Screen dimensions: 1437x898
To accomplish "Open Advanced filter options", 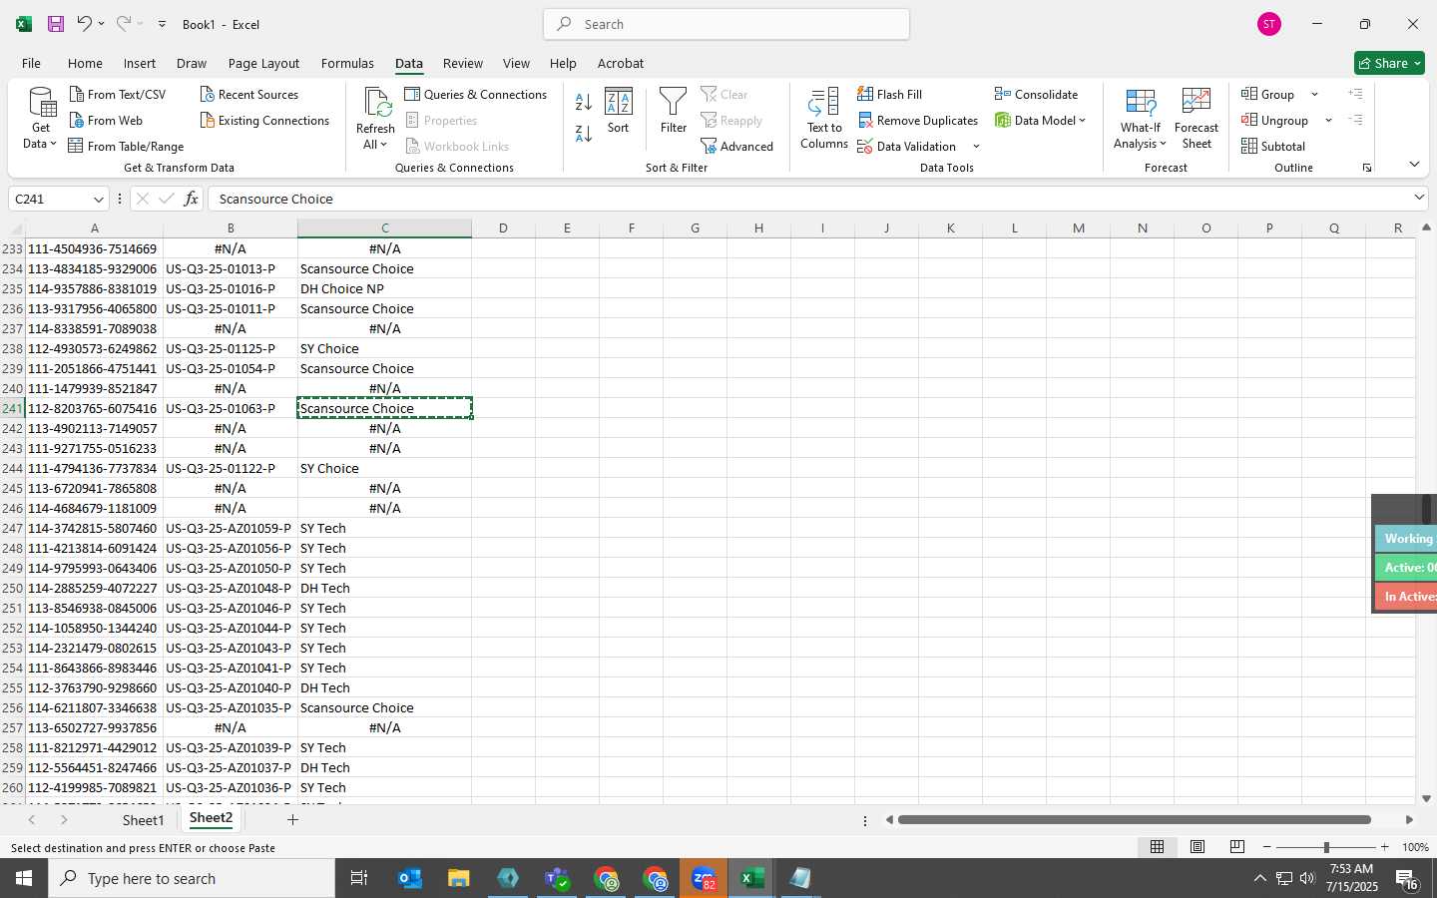I will (737, 146).
